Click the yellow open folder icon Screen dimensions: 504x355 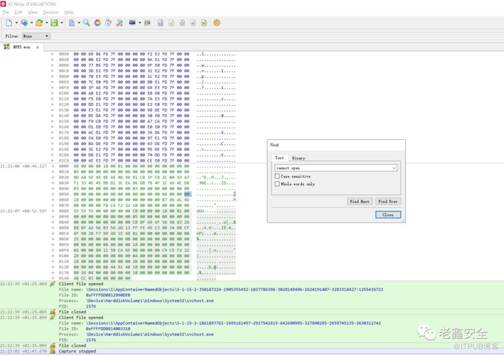coord(39,23)
